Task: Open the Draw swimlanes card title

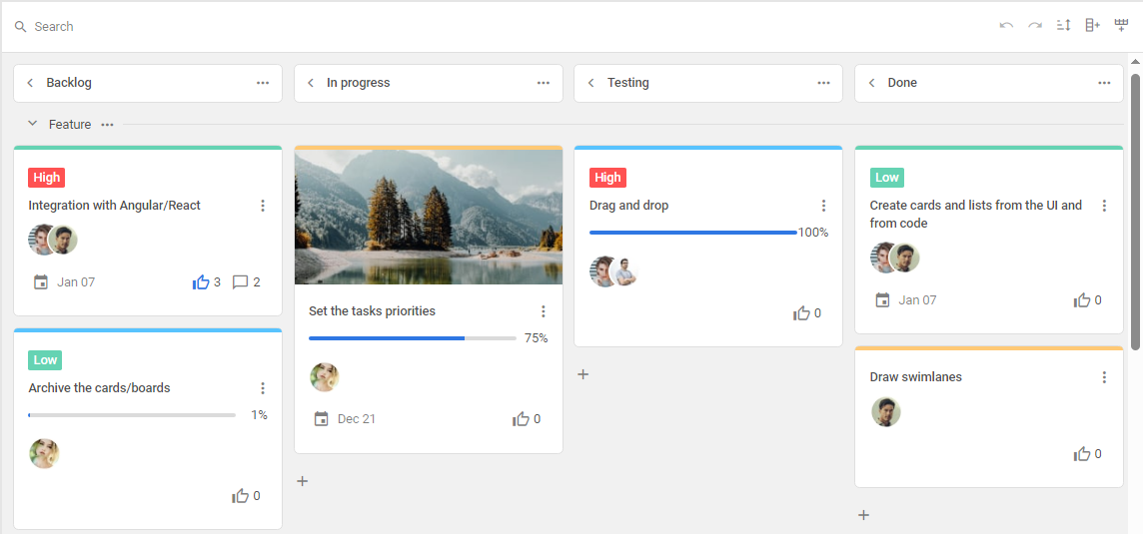Action: coord(915,377)
